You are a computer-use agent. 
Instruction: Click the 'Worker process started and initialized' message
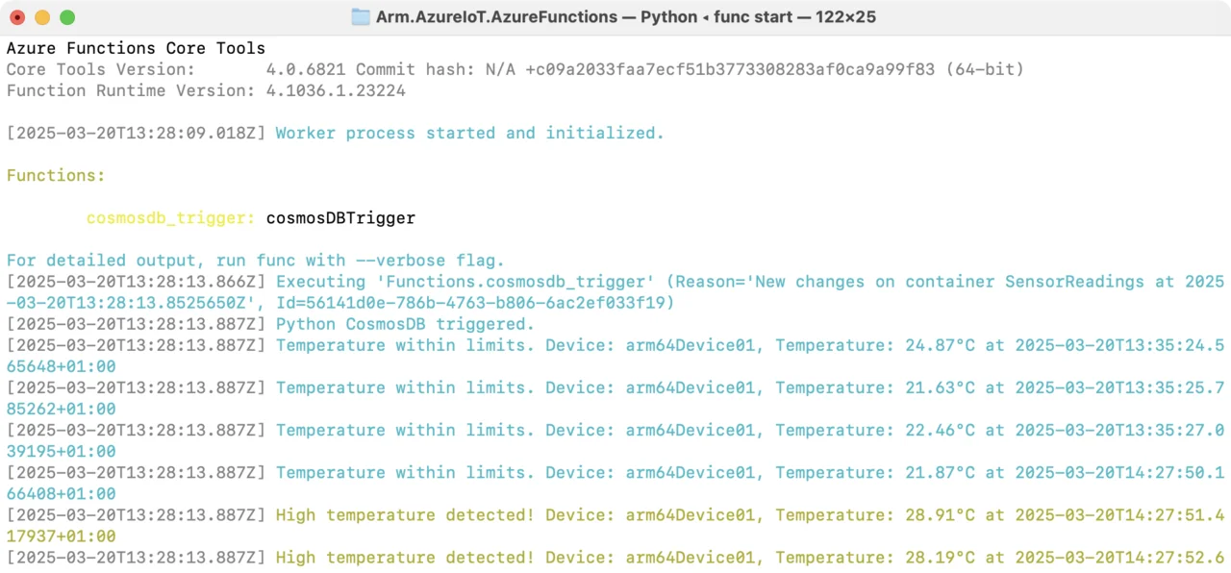point(469,133)
